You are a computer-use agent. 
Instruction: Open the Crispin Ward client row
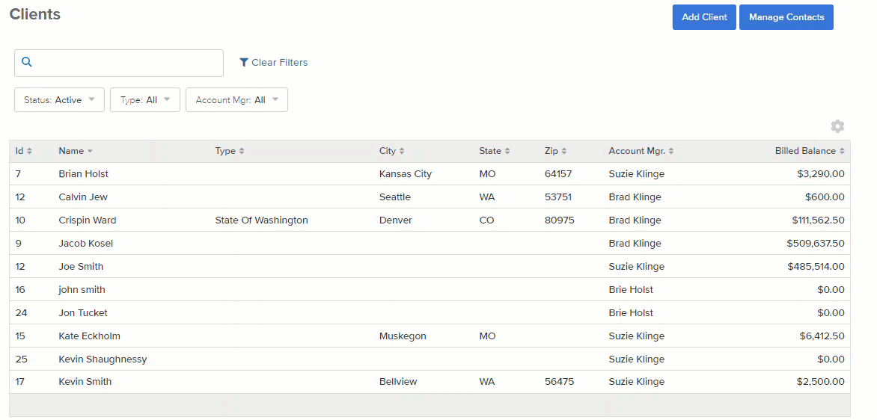pyautogui.click(x=430, y=220)
